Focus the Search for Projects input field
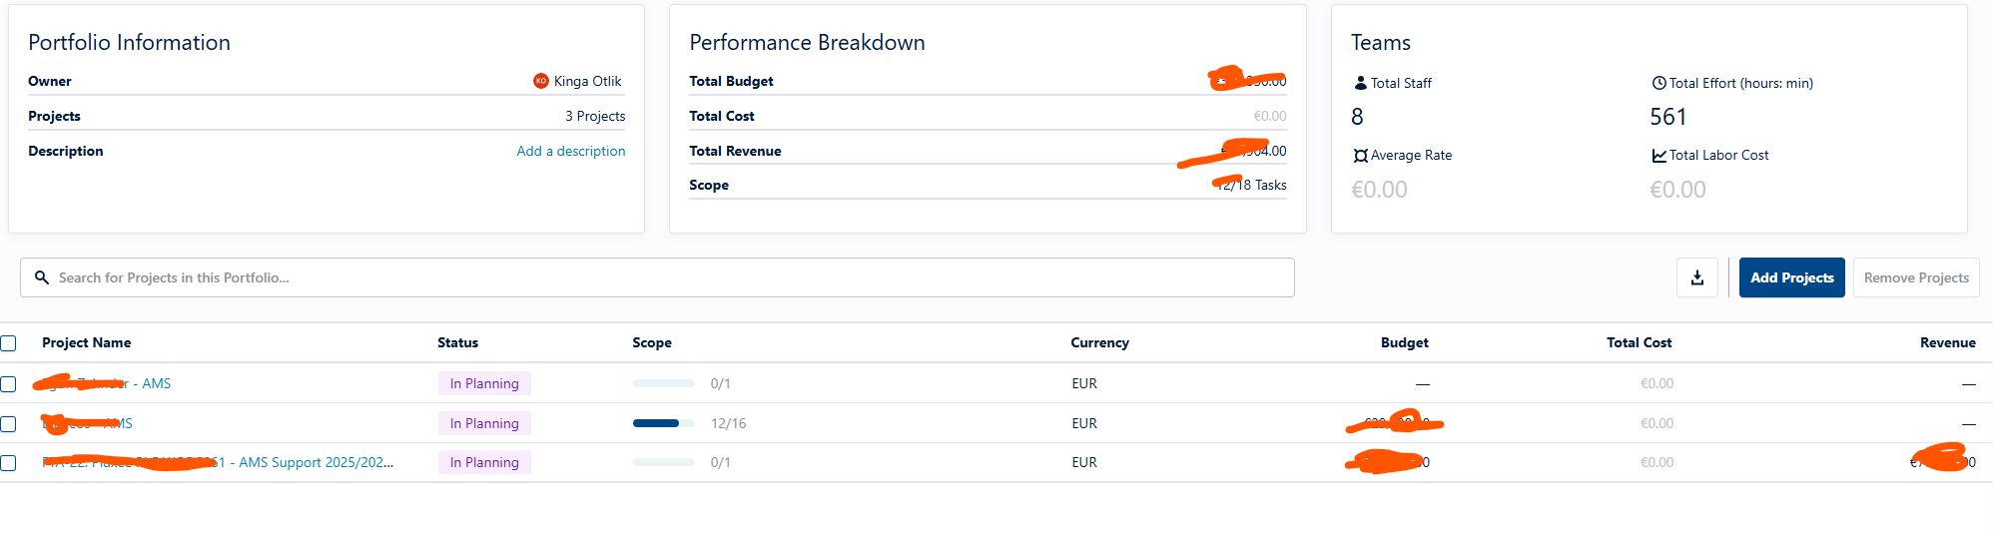 (x=657, y=277)
